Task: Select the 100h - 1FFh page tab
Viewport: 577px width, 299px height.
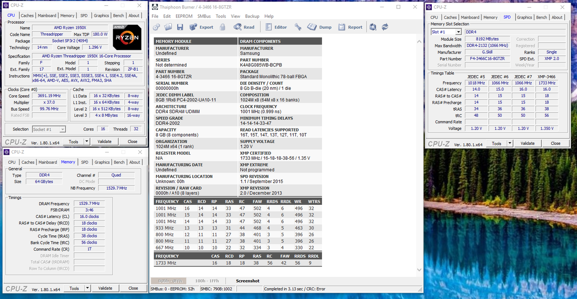Action: pos(206,281)
